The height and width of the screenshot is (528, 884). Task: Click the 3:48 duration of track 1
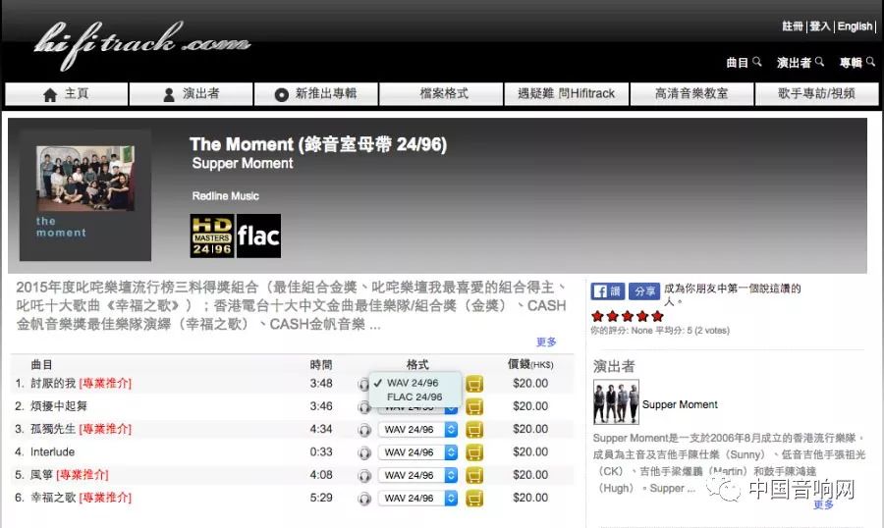point(321,384)
